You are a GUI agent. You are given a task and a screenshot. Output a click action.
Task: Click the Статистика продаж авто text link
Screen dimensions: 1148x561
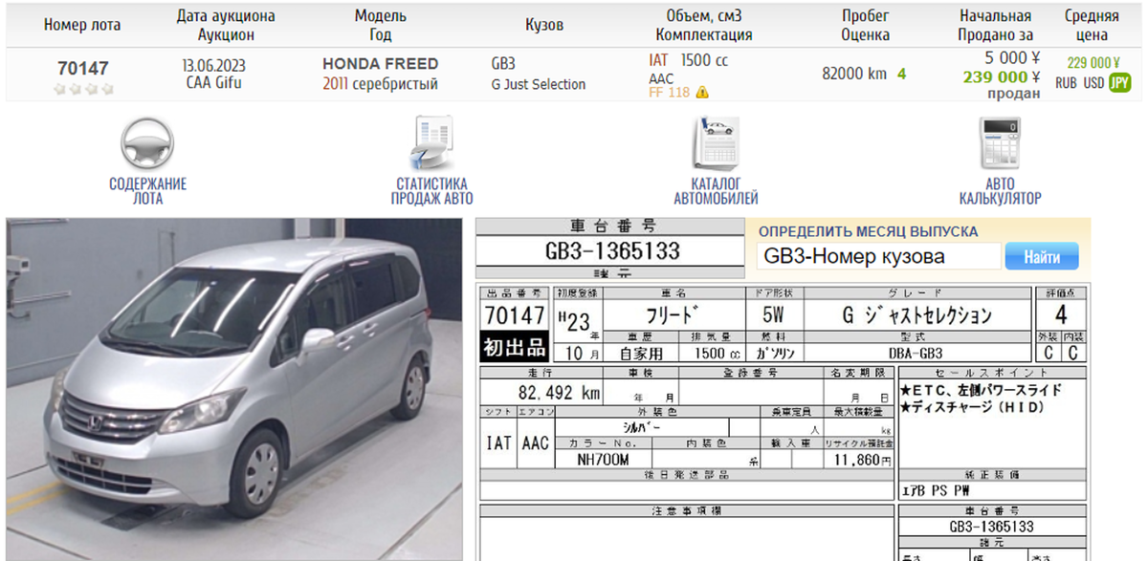[x=431, y=191]
